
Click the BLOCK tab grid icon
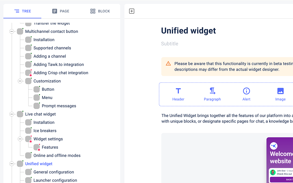(93, 11)
